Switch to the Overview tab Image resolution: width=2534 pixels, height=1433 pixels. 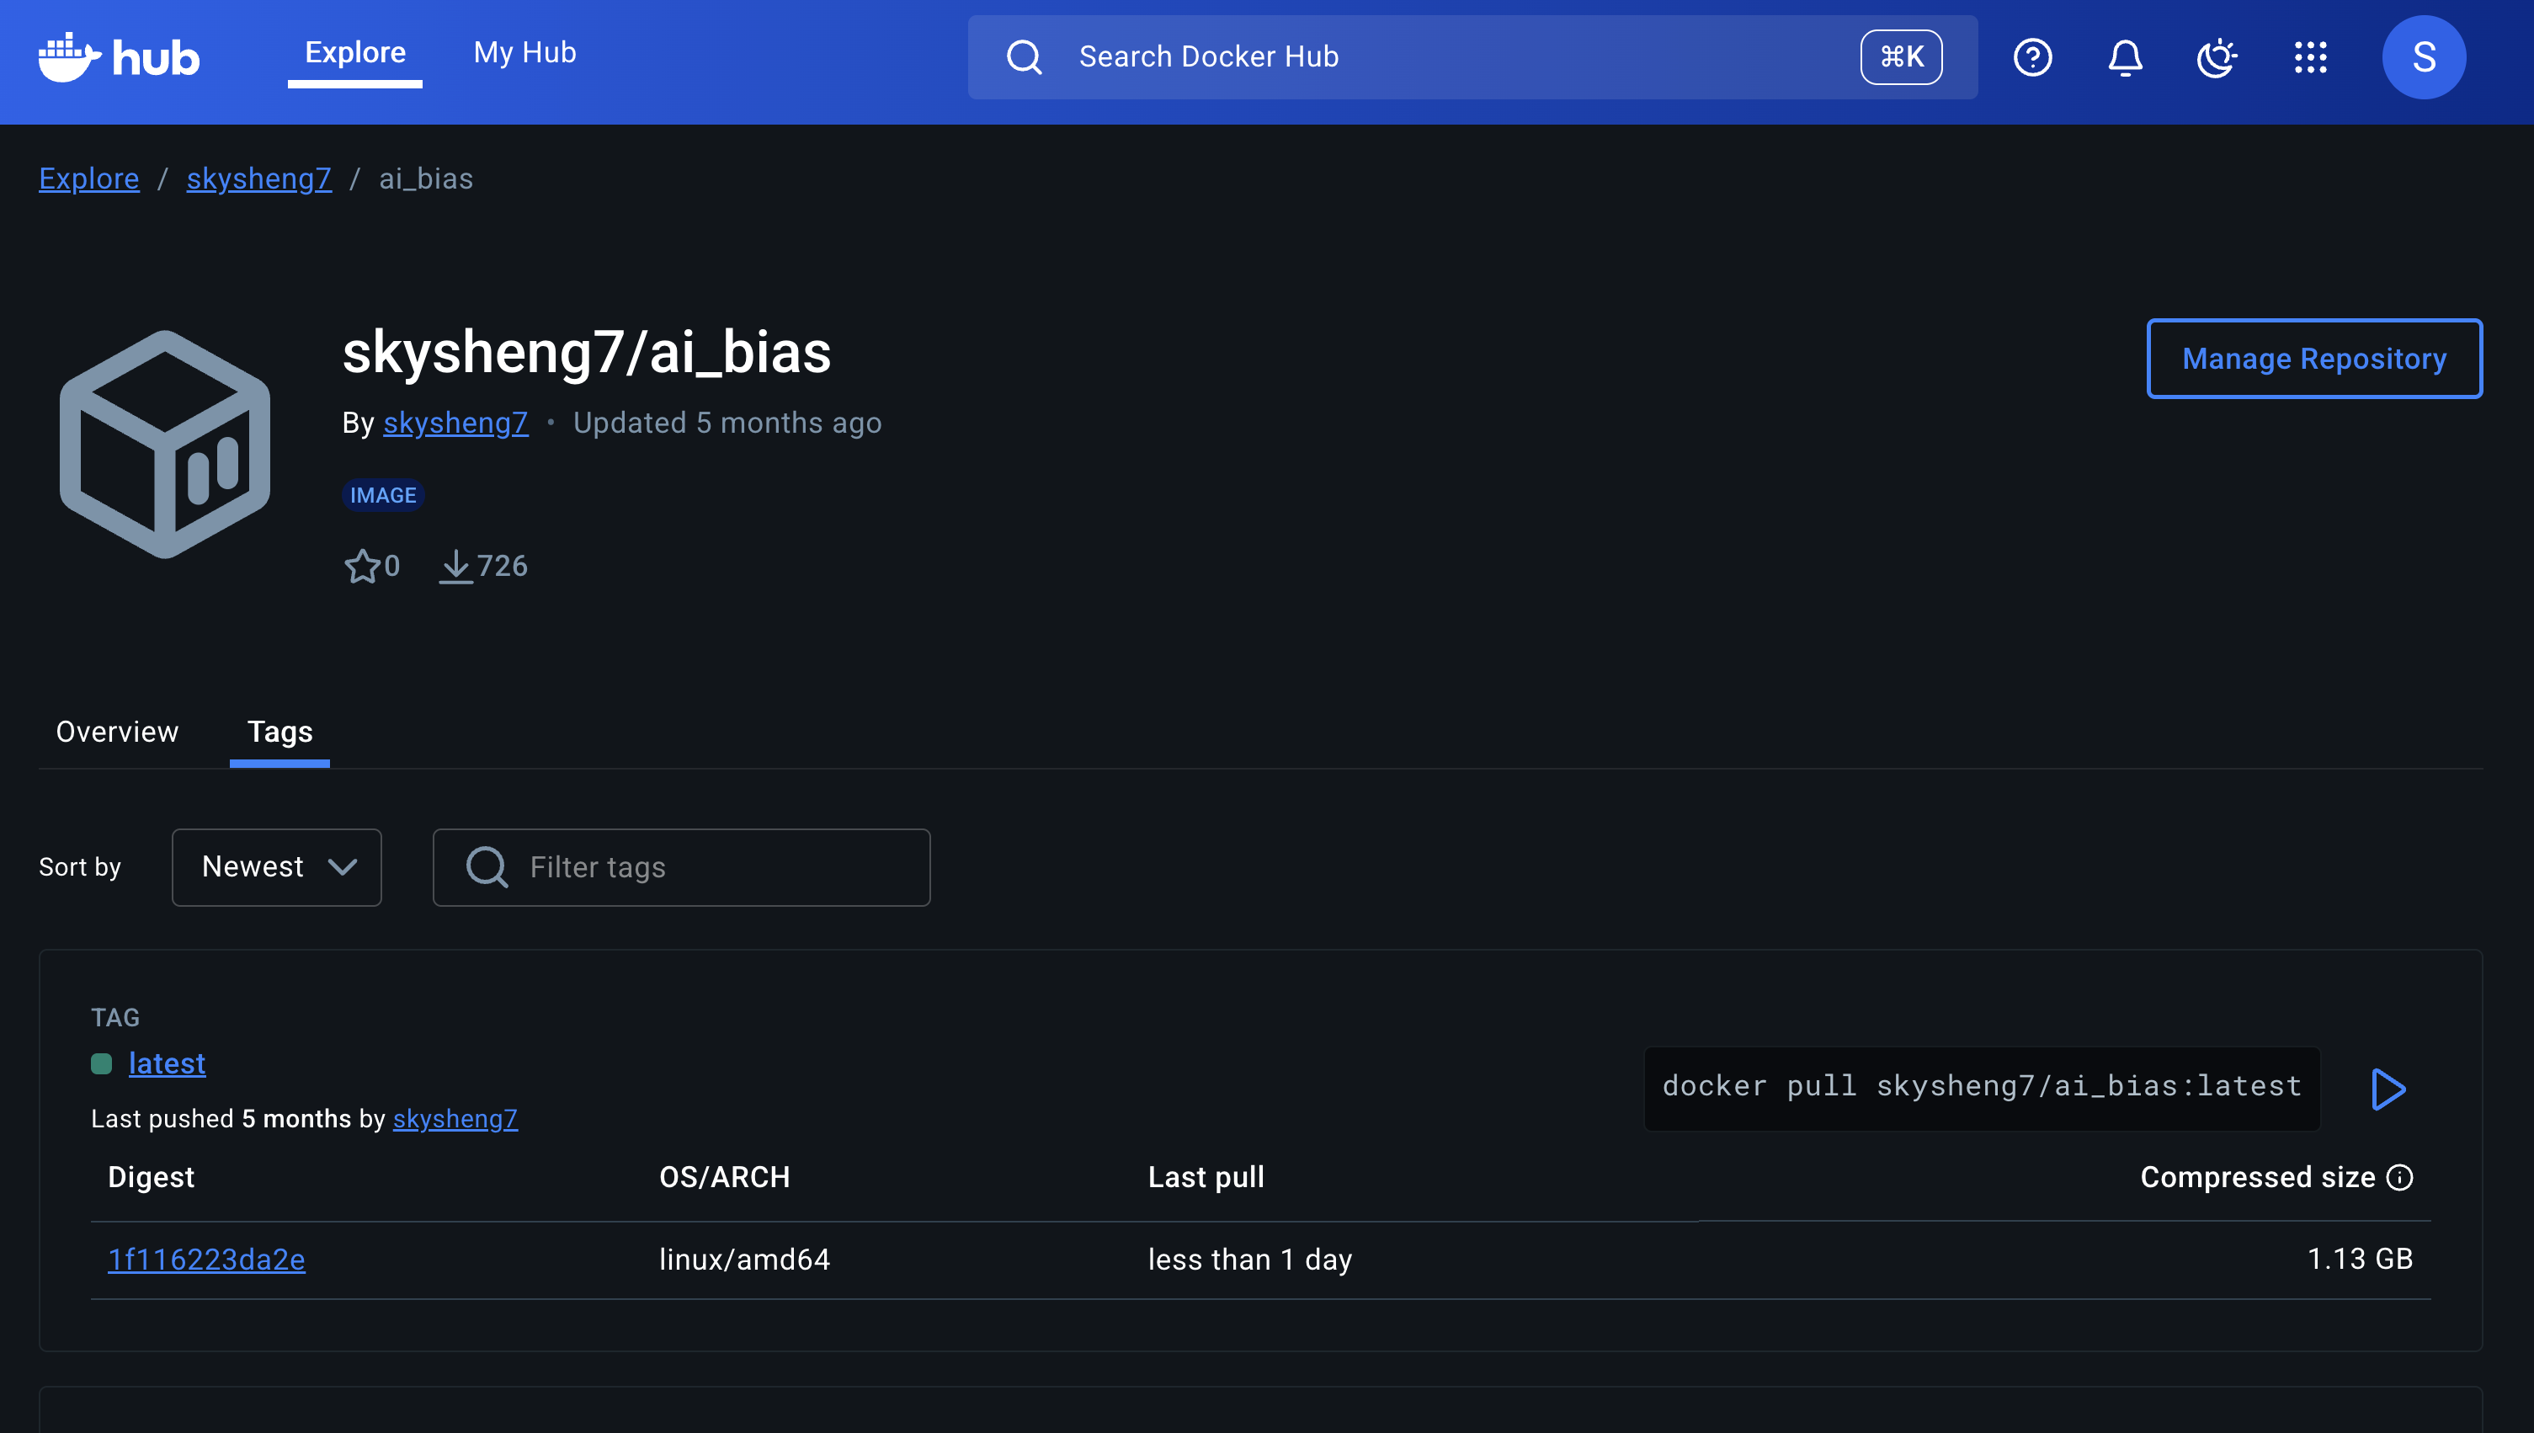click(117, 732)
